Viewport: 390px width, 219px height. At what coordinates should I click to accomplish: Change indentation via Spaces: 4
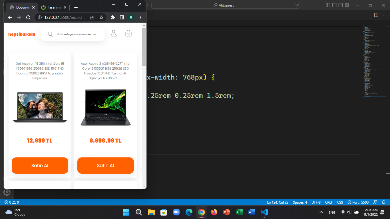300,202
